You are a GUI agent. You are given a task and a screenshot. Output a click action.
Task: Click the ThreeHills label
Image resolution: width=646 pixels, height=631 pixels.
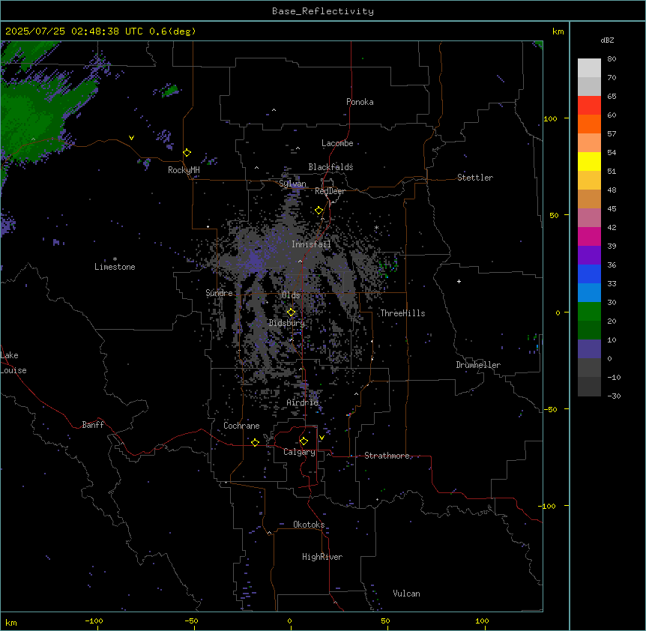(402, 313)
